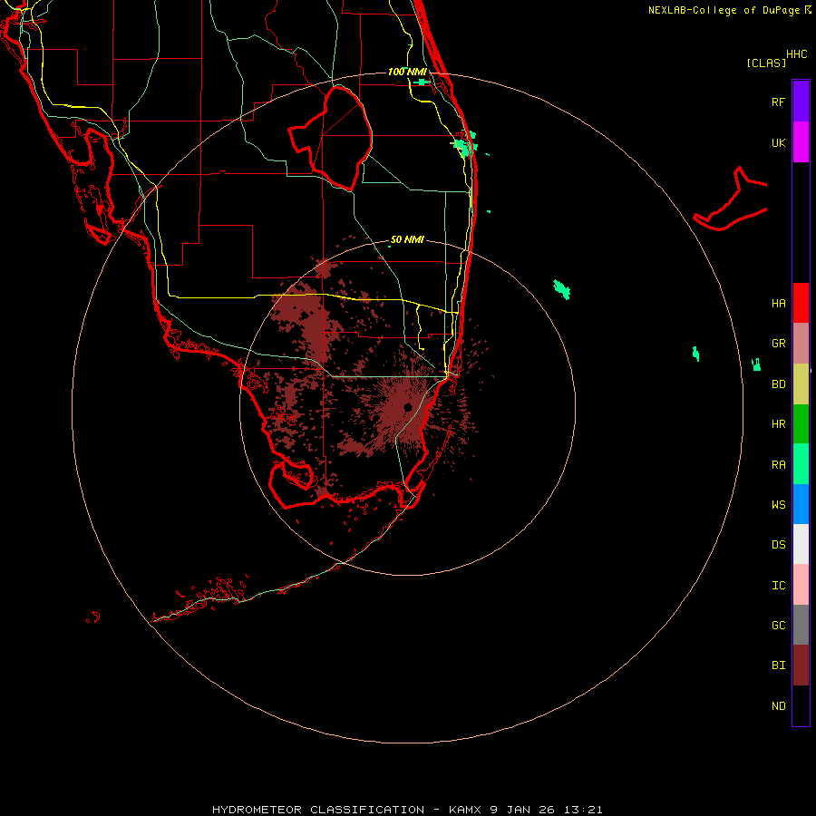Click the IC light pink legend swatch
Image resolution: width=816 pixels, height=816 pixels.
801,585
